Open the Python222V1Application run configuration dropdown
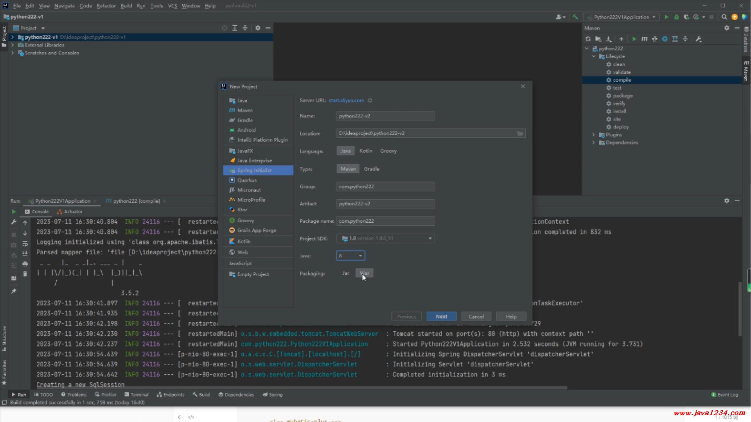 click(621, 17)
